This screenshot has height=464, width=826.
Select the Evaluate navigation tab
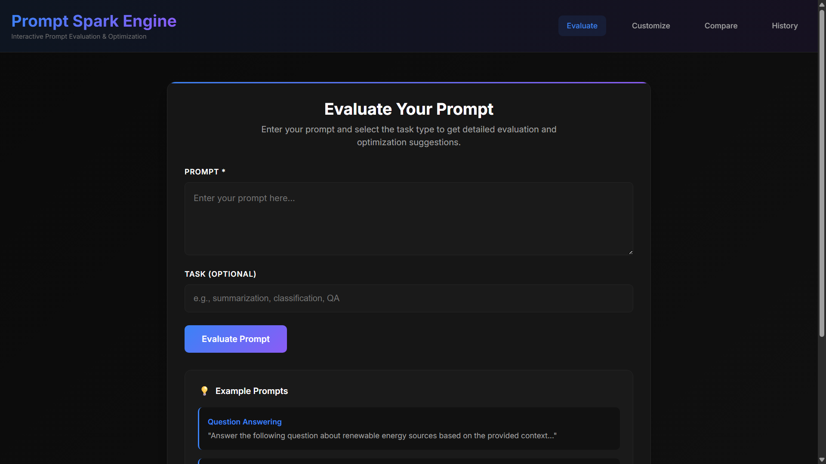582,26
